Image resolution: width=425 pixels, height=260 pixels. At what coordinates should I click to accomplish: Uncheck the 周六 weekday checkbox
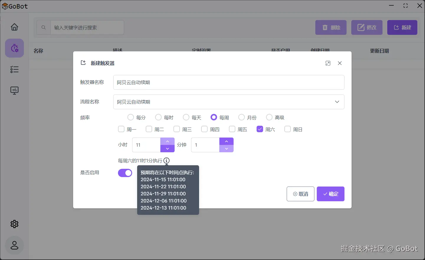click(260, 129)
